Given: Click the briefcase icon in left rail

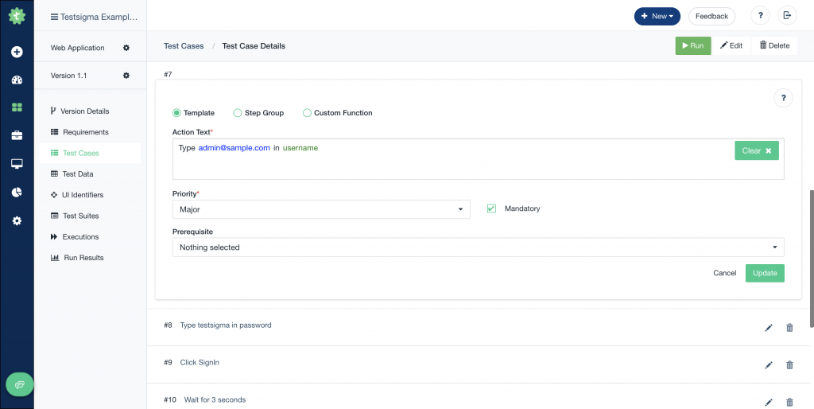Looking at the screenshot, I should click(17, 135).
